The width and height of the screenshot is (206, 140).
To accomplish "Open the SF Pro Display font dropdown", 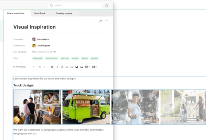I will click(x=24, y=67).
